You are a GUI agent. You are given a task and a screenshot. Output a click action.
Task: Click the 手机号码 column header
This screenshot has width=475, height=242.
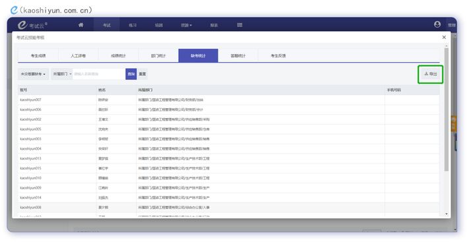412,90
